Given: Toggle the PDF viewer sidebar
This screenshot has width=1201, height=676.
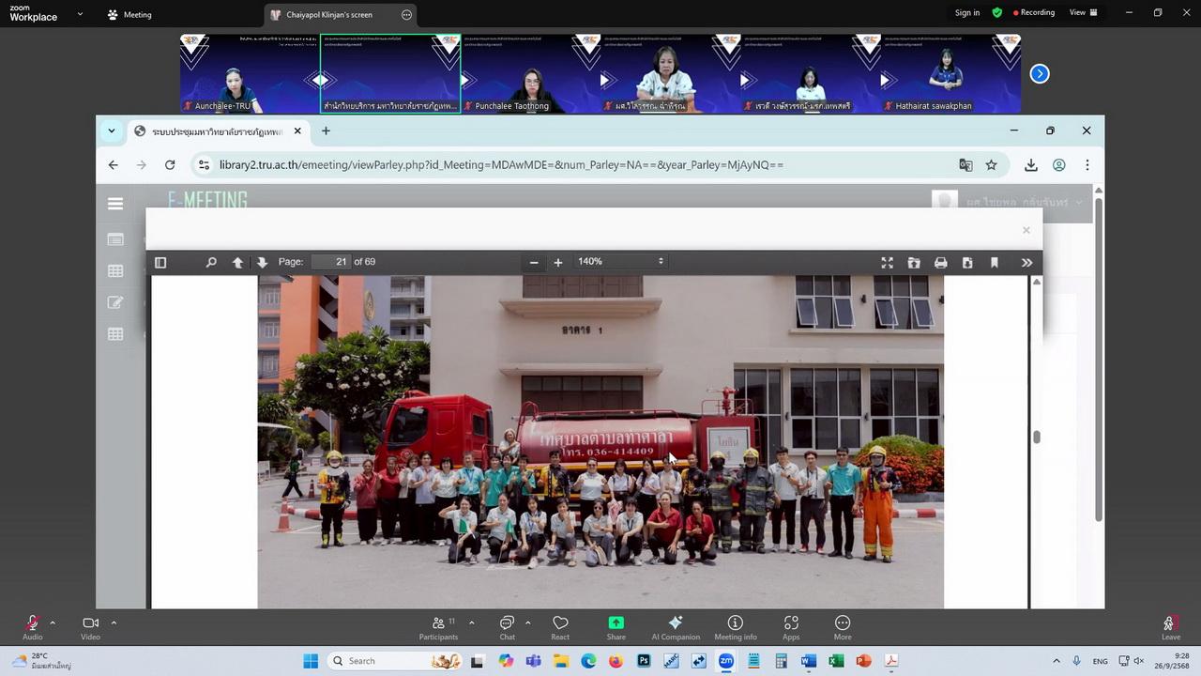Looking at the screenshot, I should pos(160,262).
